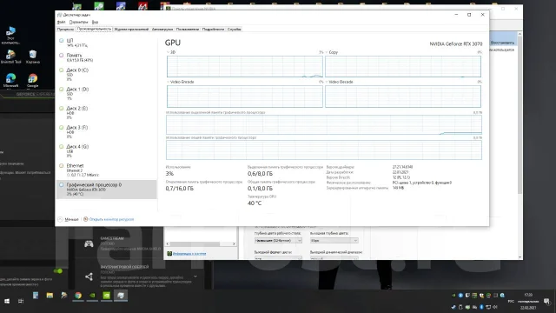
Task: Click the Task View taskbar button
Action: 21,301
